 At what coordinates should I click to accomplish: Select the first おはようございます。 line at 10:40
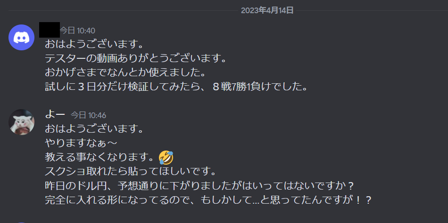[x=94, y=45]
